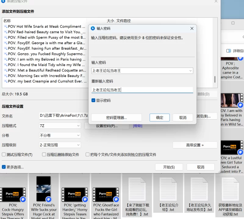The width and height of the screenshot is (244, 219).
Task: Expand the password entry dropdown
Action: pos(190,71)
